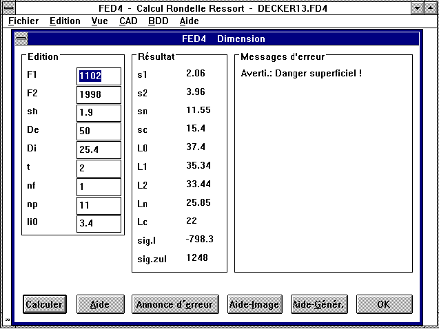Click the Aide-Génér. button
Viewport: 439px width, 329px height.
coord(318,304)
